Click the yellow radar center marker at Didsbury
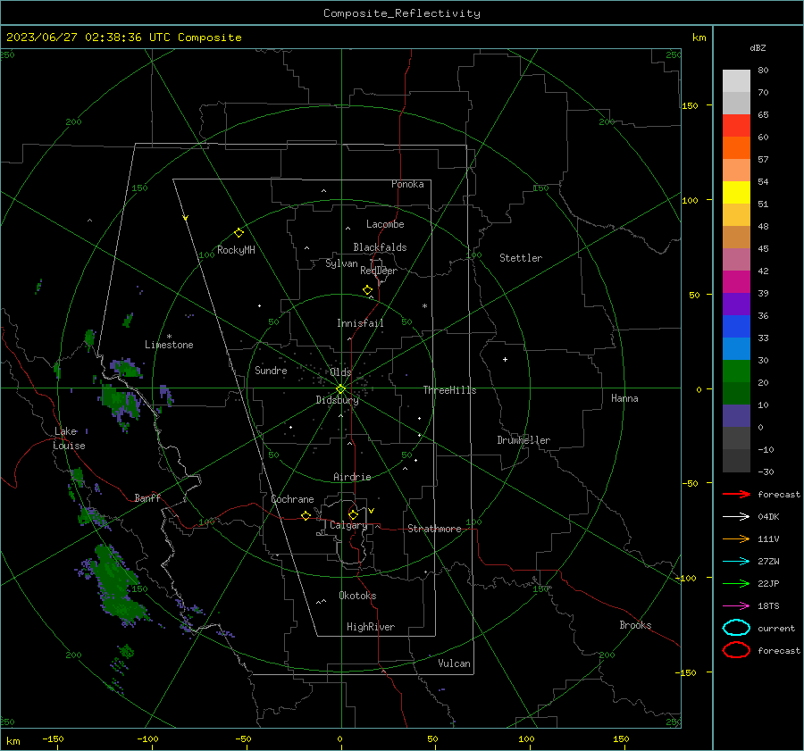The height and width of the screenshot is (751, 804). point(340,389)
